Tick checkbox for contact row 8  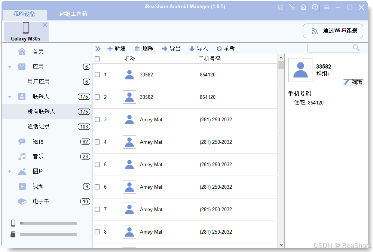pos(97,232)
